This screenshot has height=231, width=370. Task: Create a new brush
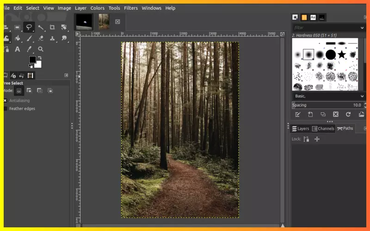click(x=310, y=114)
